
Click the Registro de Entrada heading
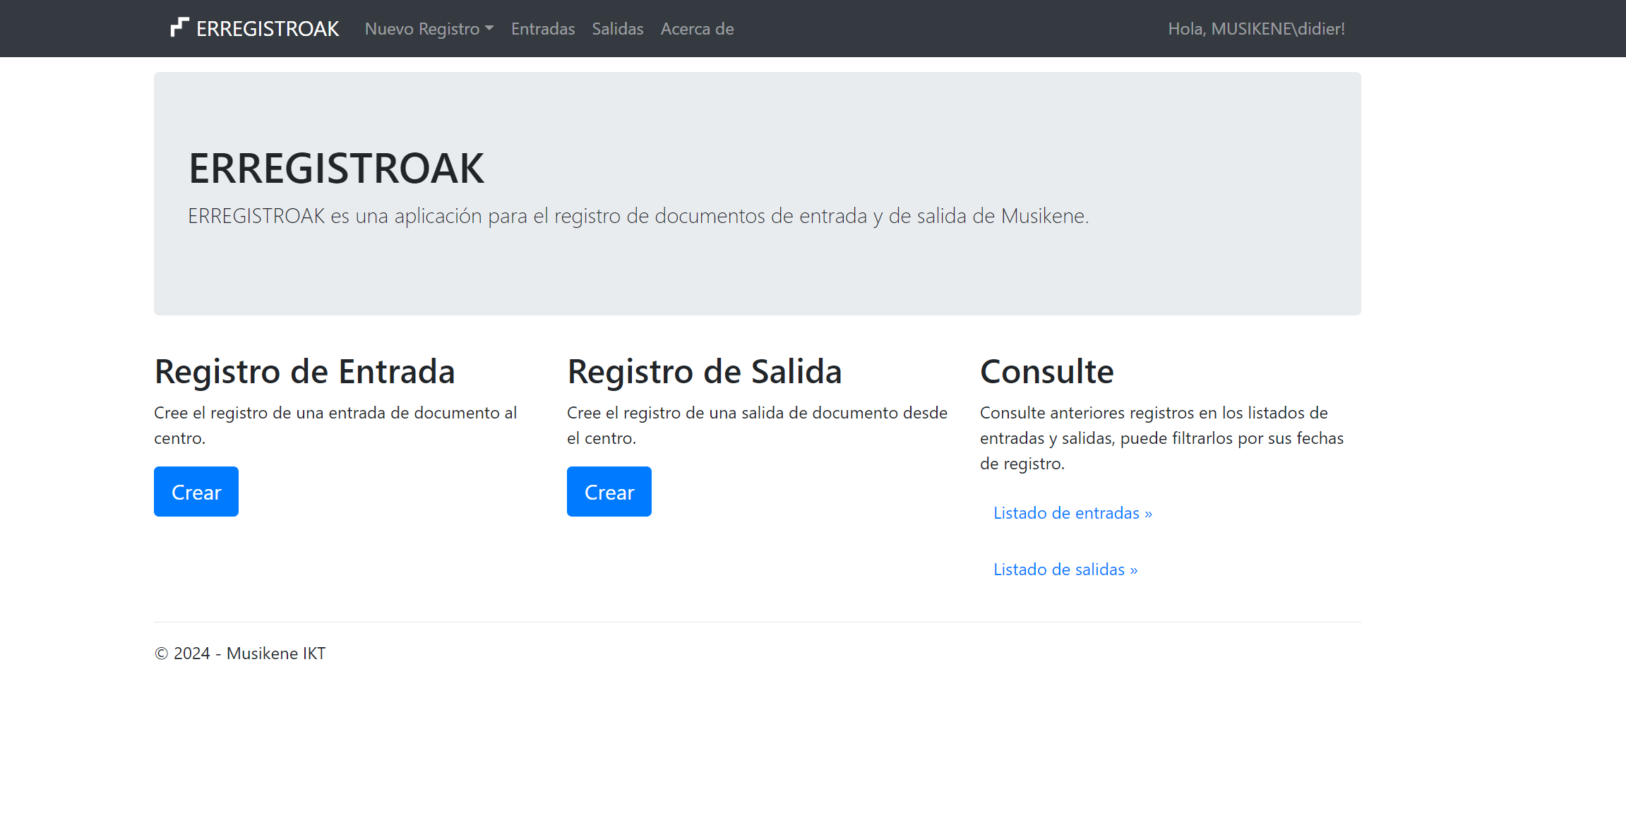tap(304, 372)
